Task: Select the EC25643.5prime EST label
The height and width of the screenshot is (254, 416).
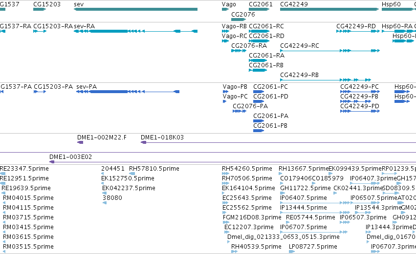Action: click(x=247, y=198)
